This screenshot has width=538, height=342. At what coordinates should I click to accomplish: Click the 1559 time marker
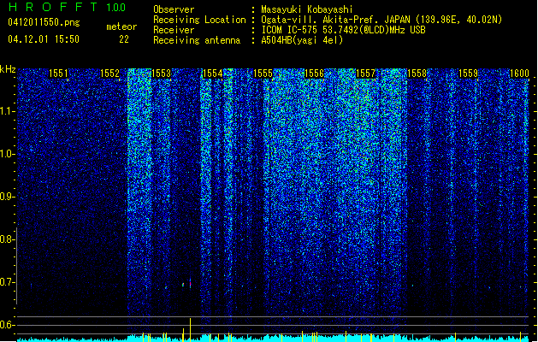[x=468, y=74]
